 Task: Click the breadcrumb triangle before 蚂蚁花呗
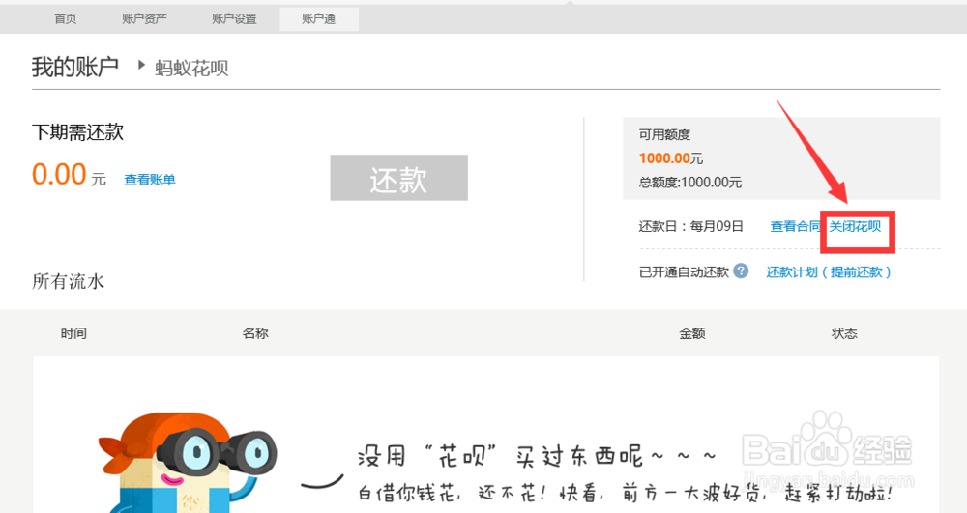(141, 65)
